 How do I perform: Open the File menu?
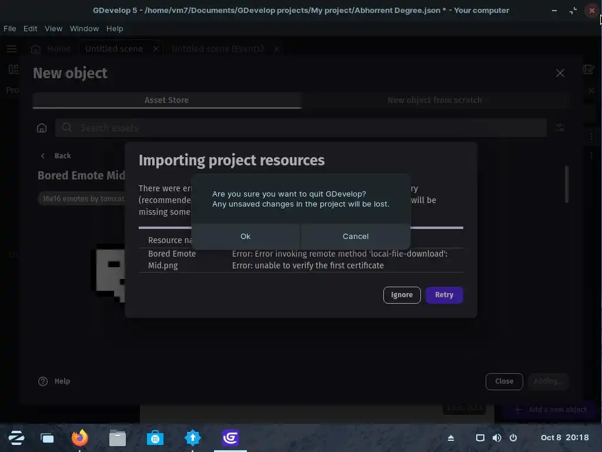pos(9,28)
